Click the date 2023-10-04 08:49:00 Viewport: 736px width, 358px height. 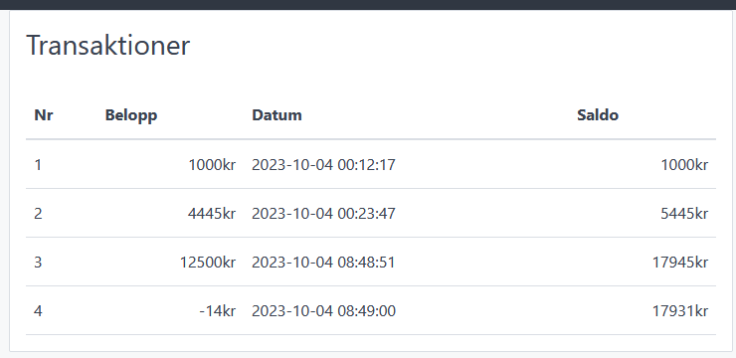(323, 310)
